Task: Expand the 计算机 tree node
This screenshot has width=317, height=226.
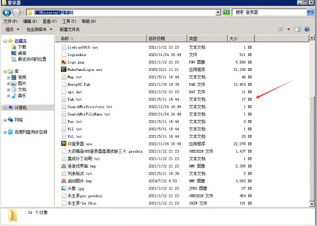Action: (5, 108)
